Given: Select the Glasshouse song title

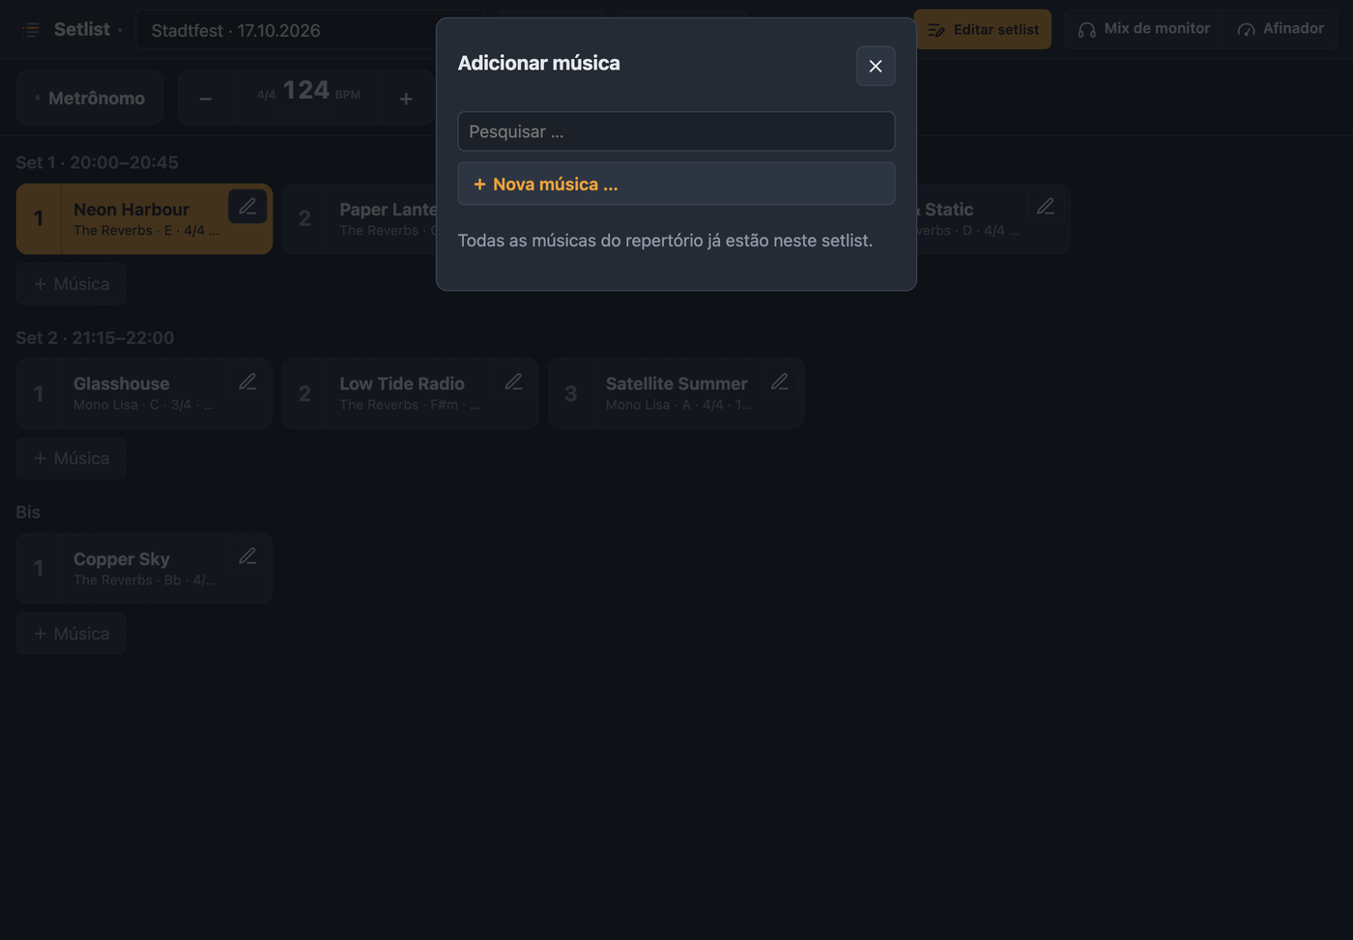Looking at the screenshot, I should coord(121,384).
